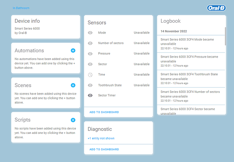Viewport: 234px width, 162px height.
Task: Click the 14 November 2022 date header
Action: [174, 31]
